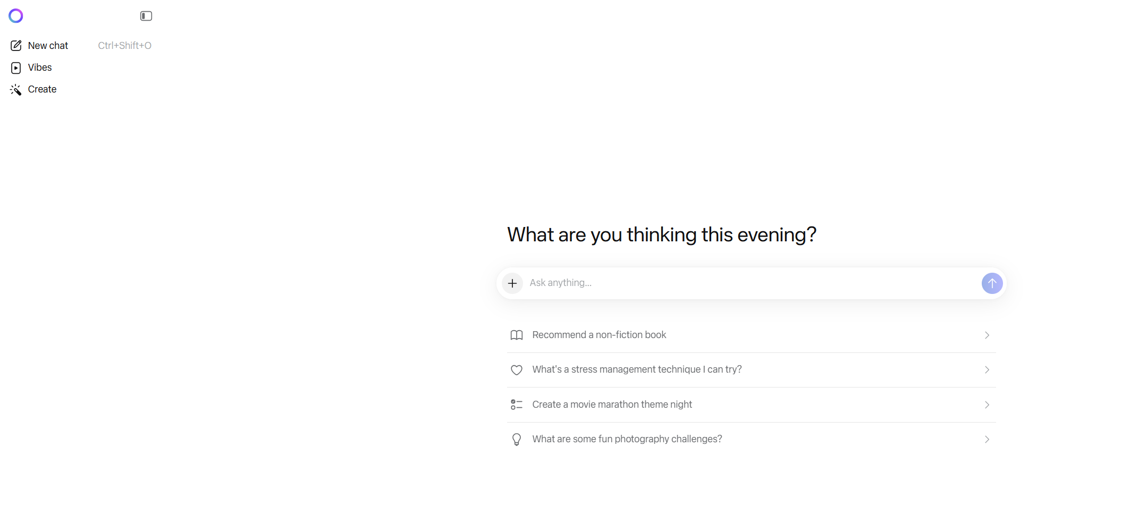Start a New chat
This screenshot has width=1121, height=505.
point(48,46)
